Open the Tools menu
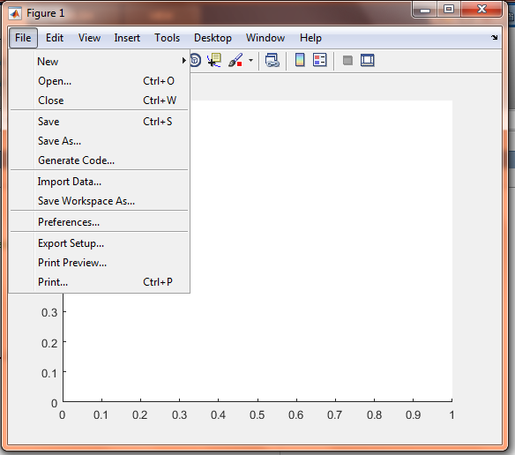 tap(168, 38)
